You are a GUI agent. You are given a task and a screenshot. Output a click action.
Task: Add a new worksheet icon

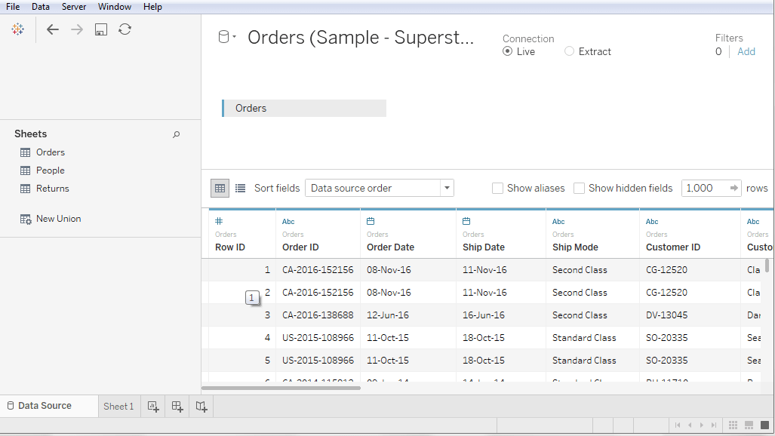coord(153,407)
